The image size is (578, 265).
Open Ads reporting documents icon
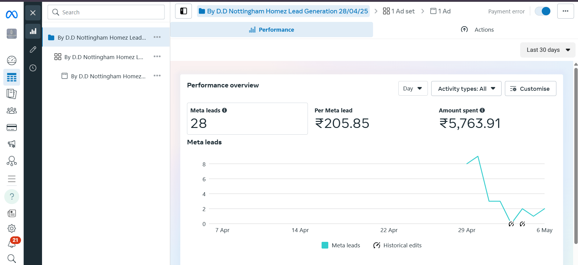click(x=12, y=94)
